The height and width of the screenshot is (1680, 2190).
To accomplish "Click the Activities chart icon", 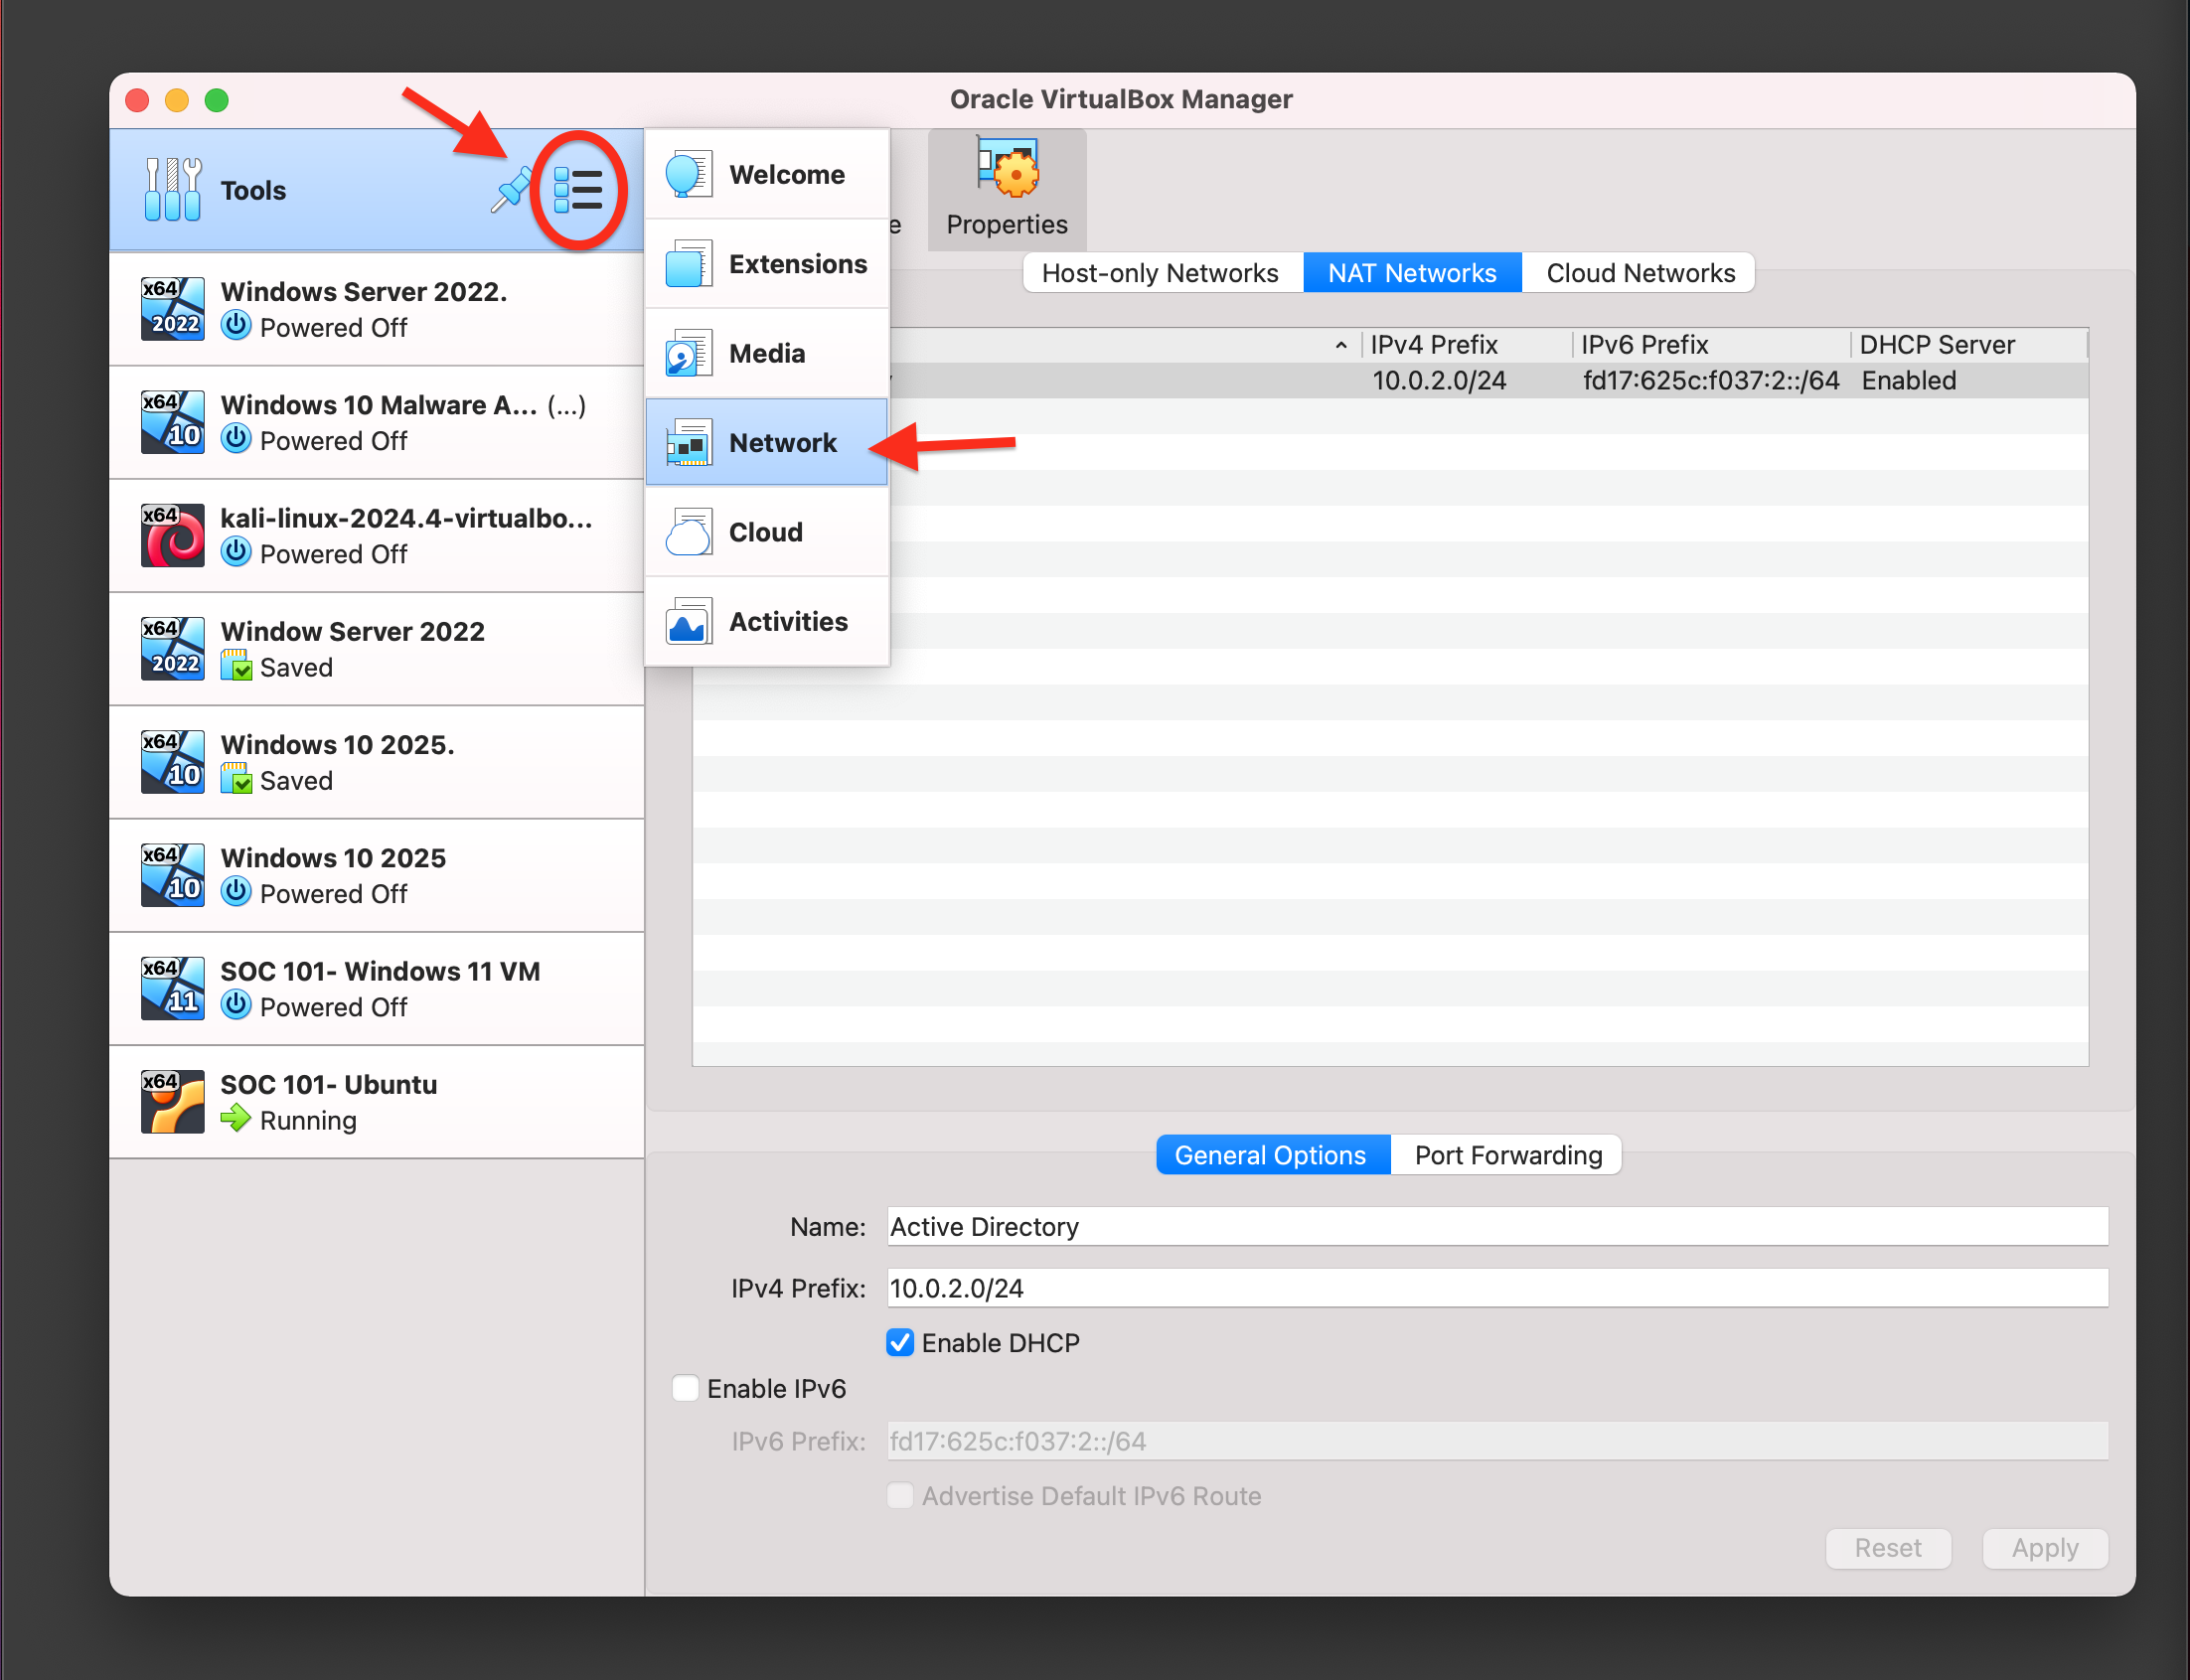I will (x=689, y=621).
